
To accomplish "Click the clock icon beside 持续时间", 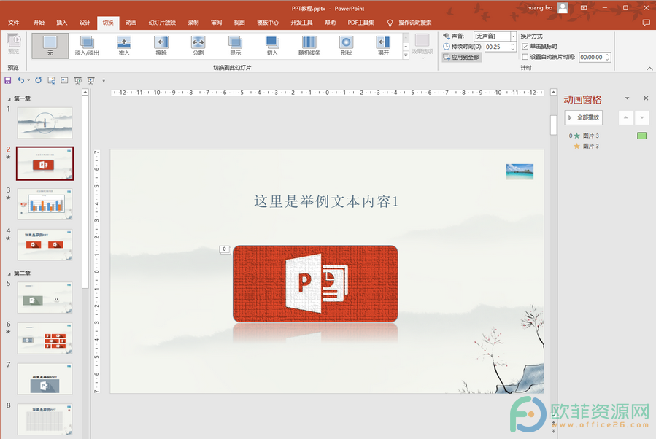I will coord(447,47).
